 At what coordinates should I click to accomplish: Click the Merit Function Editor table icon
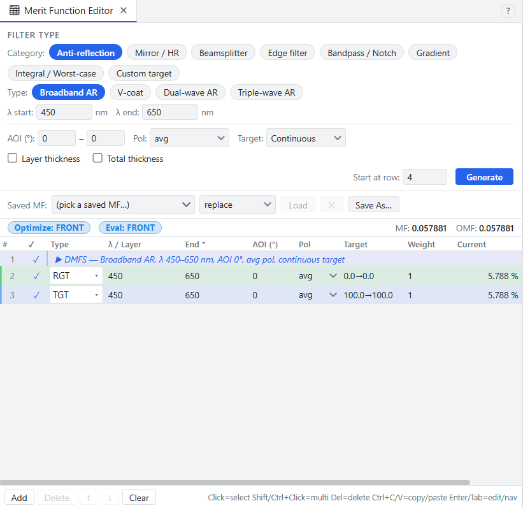click(14, 11)
